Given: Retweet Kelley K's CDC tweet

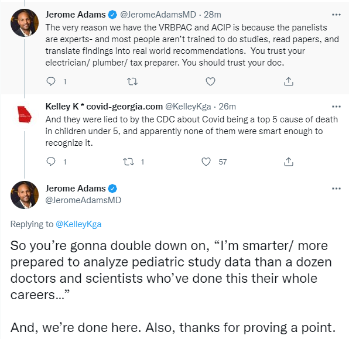Looking at the screenshot, I should click(129, 162).
